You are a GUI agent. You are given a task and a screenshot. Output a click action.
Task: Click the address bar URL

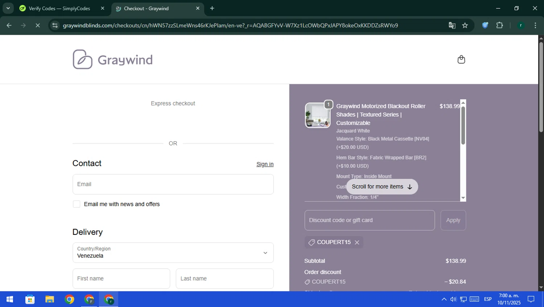click(x=230, y=25)
